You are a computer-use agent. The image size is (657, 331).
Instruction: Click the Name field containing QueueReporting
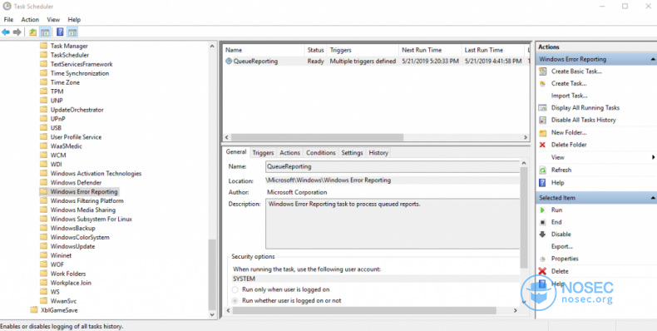tap(393, 167)
